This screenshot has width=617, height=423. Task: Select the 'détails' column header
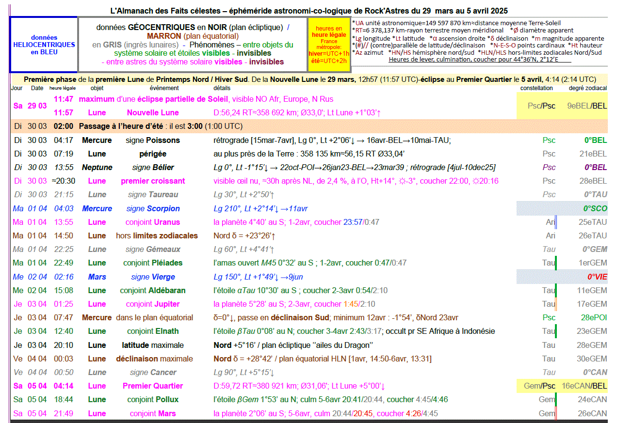pos(222,88)
